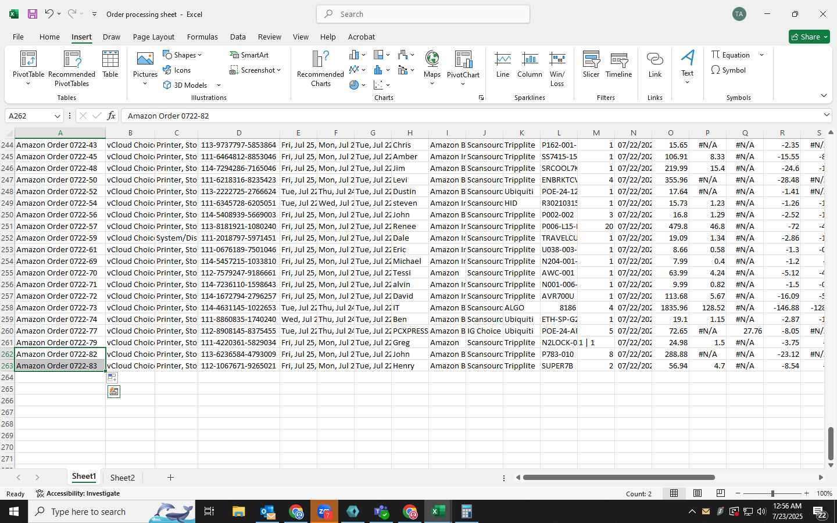Viewport: 837px width, 523px height.
Task: Insert SmartArt graphic
Action: [x=249, y=55]
